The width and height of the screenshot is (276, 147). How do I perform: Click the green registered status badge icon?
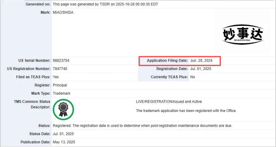[x=63, y=110]
